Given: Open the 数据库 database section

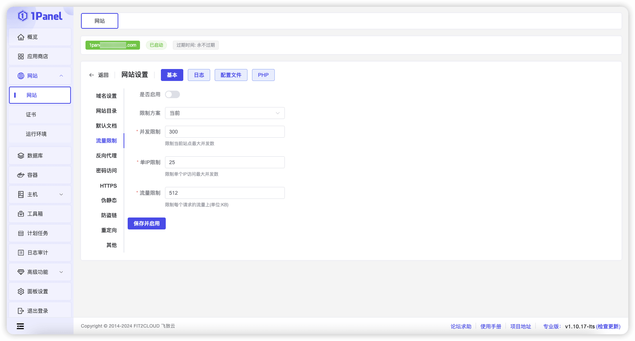Looking at the screenshot, I should [x=34, y=156].
